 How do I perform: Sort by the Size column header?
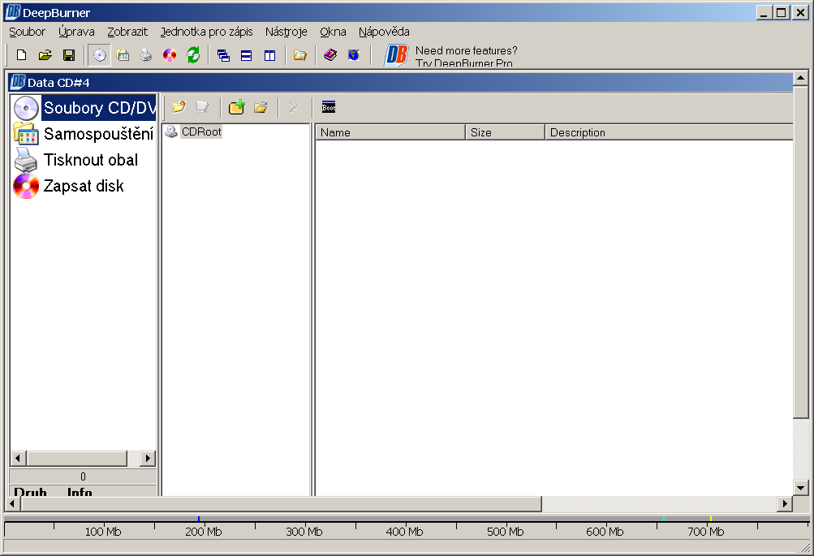(505, 132)
